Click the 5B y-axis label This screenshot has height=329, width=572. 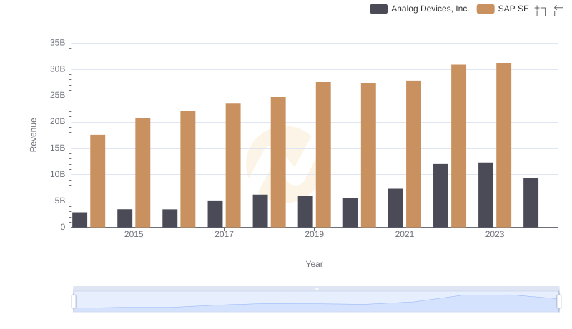(60, 201)
